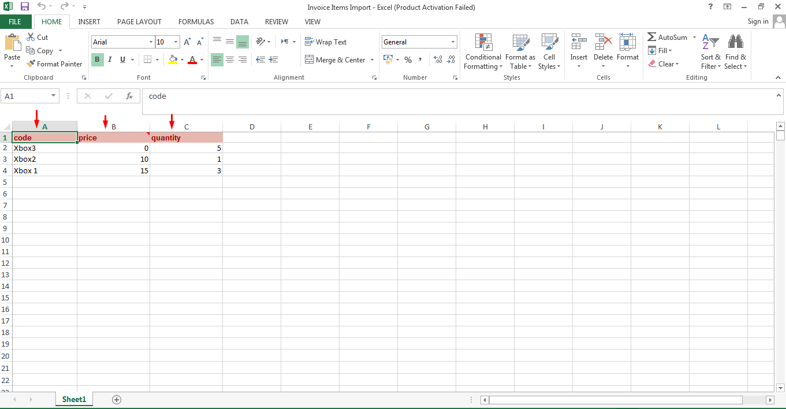786x409 pixels.
Task: Apply accounting number format icon
Action: point(388,60)
